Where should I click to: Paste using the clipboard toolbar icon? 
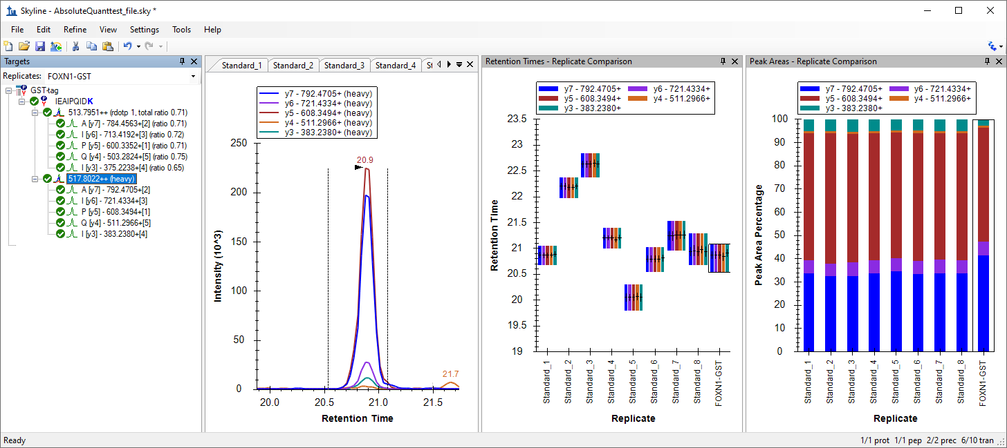[107, 46]
